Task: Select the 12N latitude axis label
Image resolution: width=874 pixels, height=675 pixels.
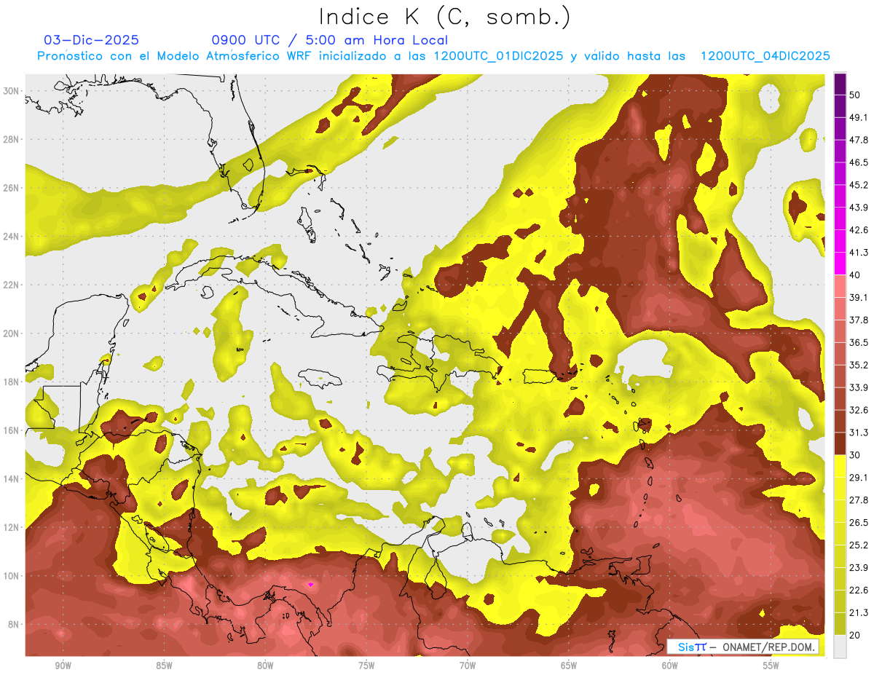Action: (x=11, y=527)
